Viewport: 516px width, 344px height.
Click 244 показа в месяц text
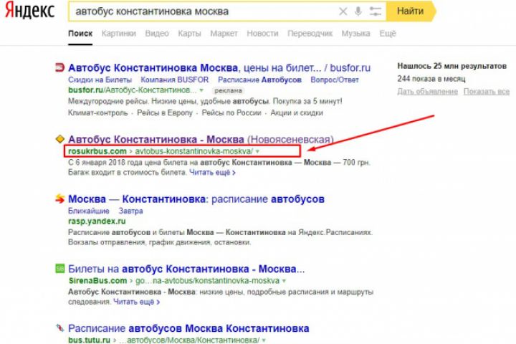coord(431,79)
